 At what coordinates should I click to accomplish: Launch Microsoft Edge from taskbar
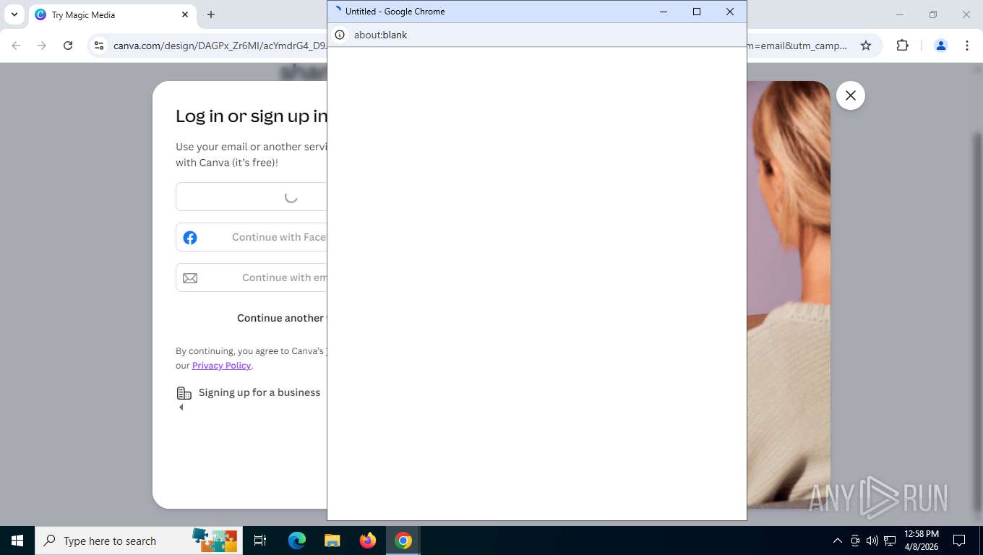[296, 541]
